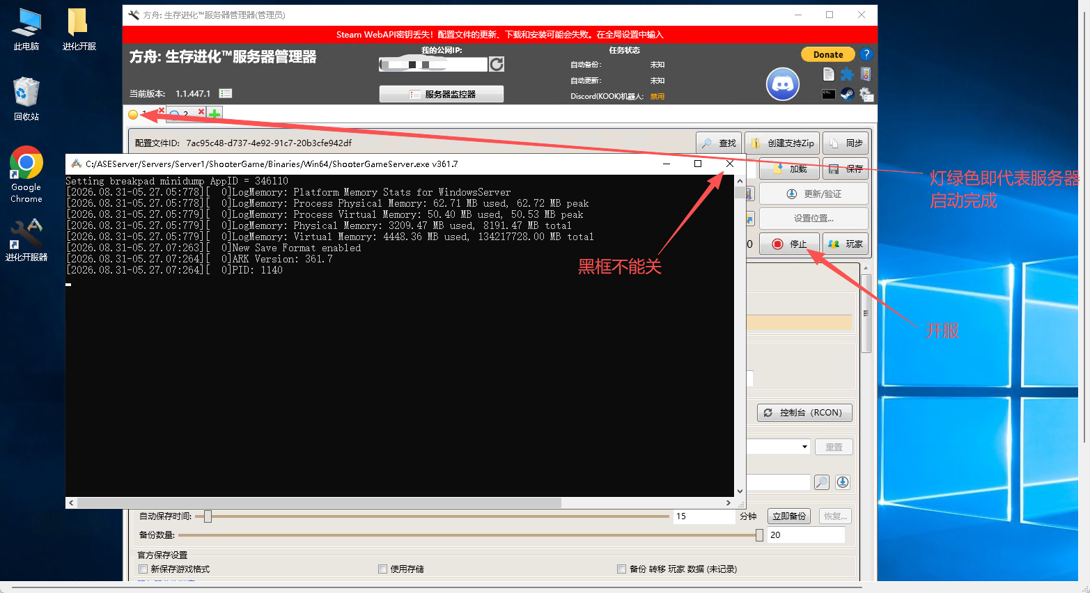1090x593 pixels.
Task: Click the blue download arrow icon
Action: tap(843, 482)
